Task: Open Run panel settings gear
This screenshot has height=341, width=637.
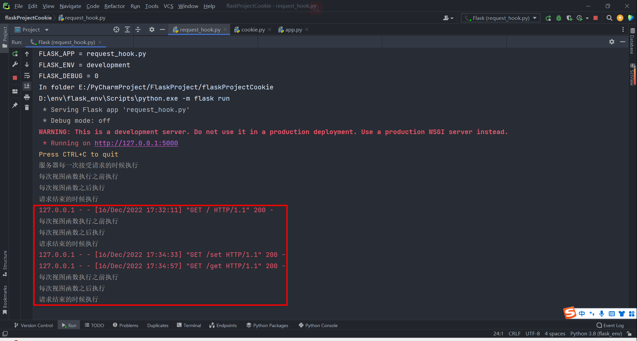Action: coord(612,42)
